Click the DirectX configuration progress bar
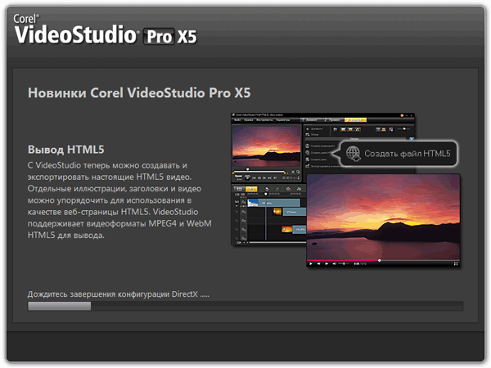 (245, 306)
